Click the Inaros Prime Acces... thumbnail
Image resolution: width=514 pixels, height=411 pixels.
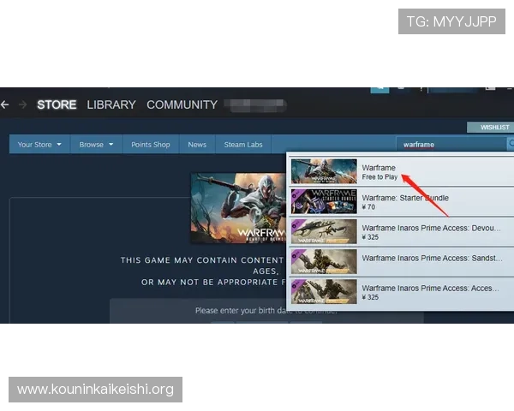324,291
